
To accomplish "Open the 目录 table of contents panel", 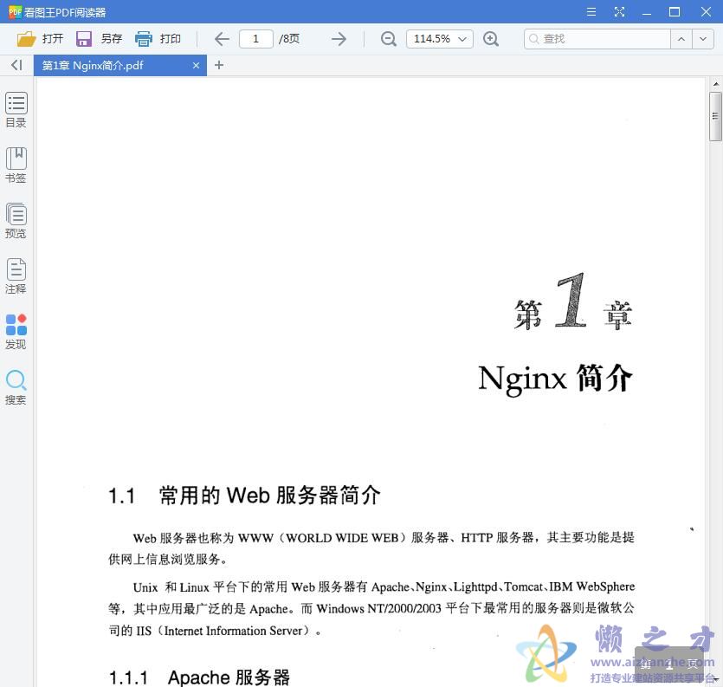I will click(x=16, y=109).
